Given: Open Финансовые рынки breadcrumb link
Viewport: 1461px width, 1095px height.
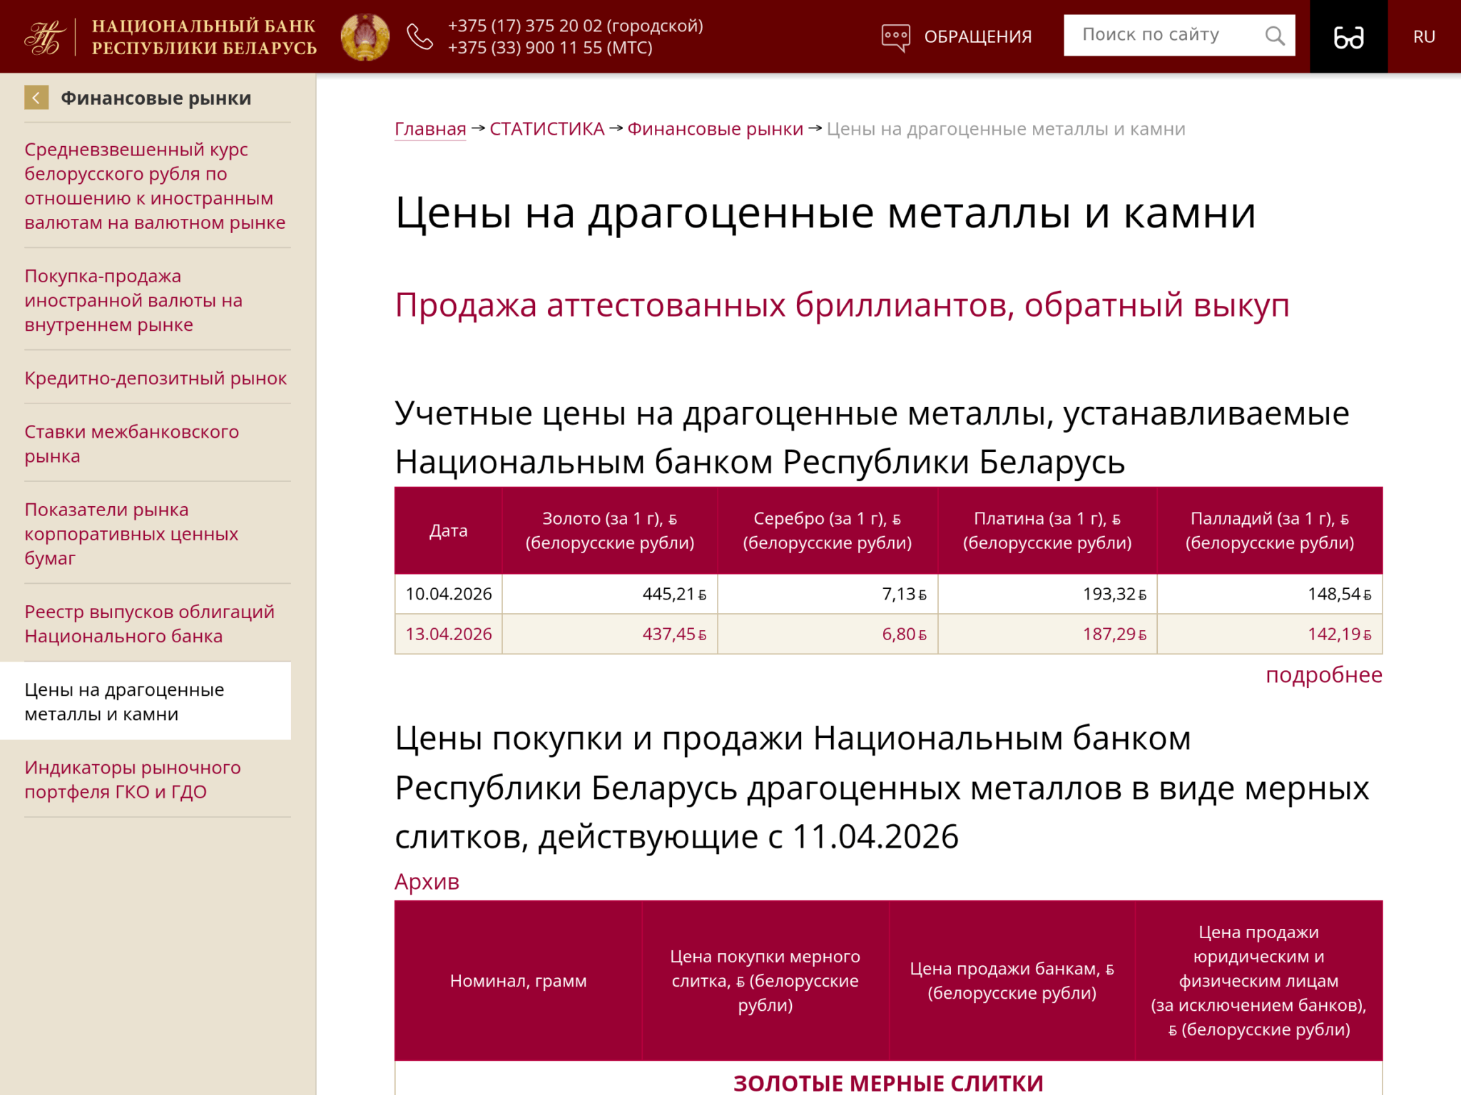Looking at the screenshot, I should (715, 129).
